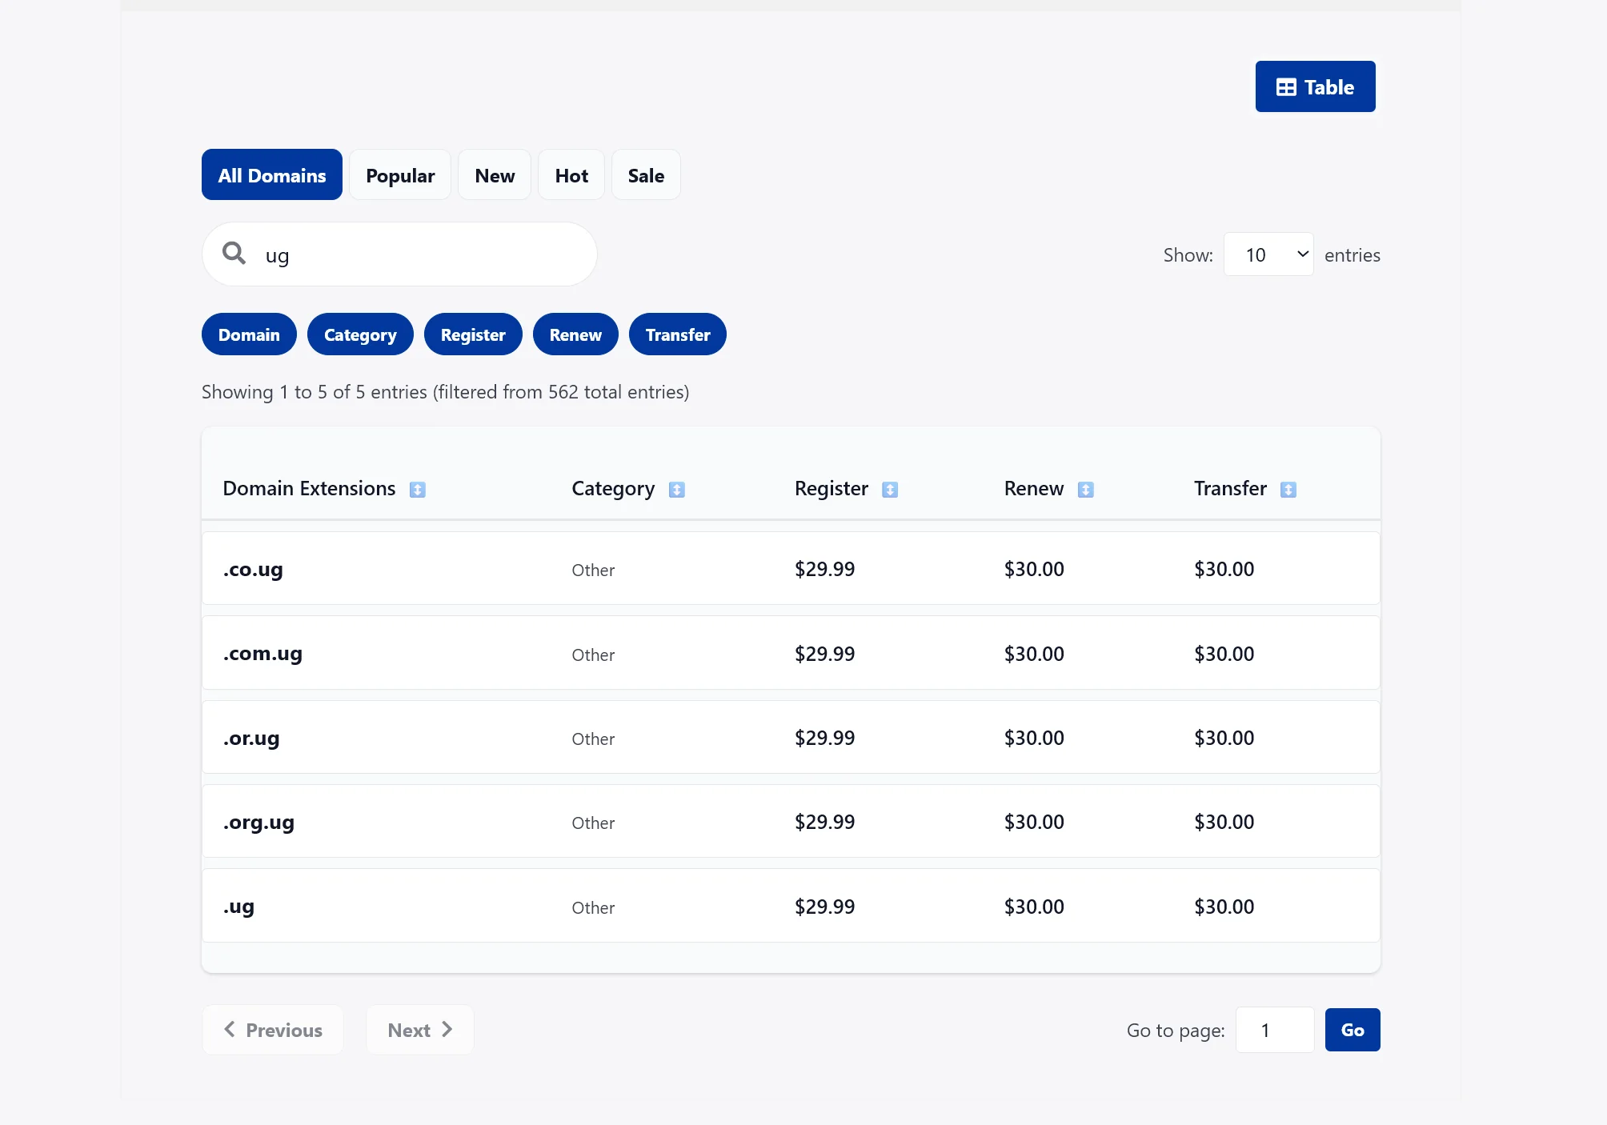Click the Next page button

click(420, 1030)
